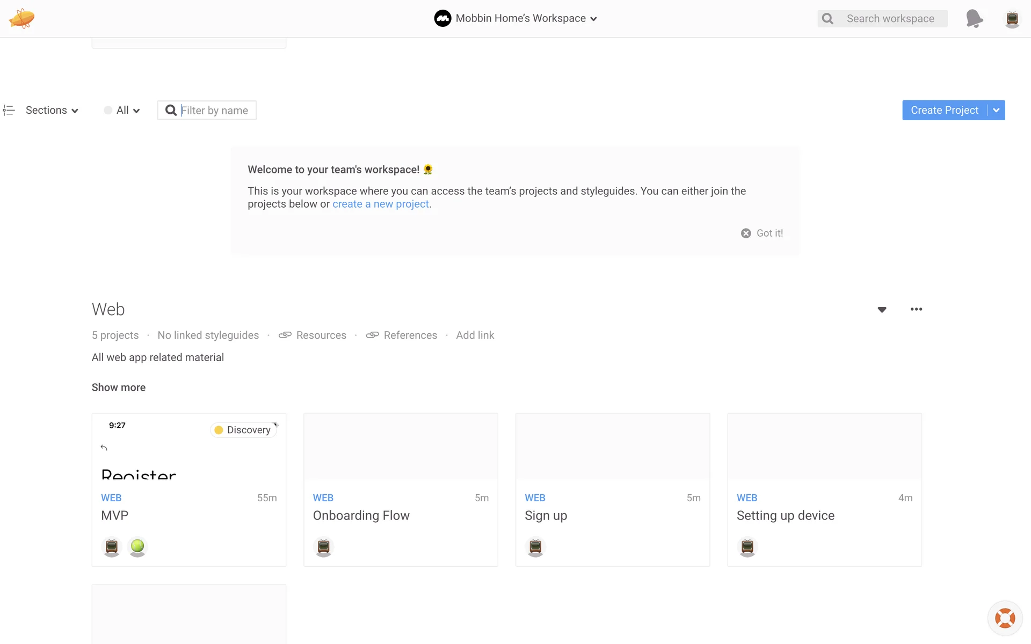1031x644 pixels.
Task: Collapse the Web section triangle
Action: click(882, 310)
